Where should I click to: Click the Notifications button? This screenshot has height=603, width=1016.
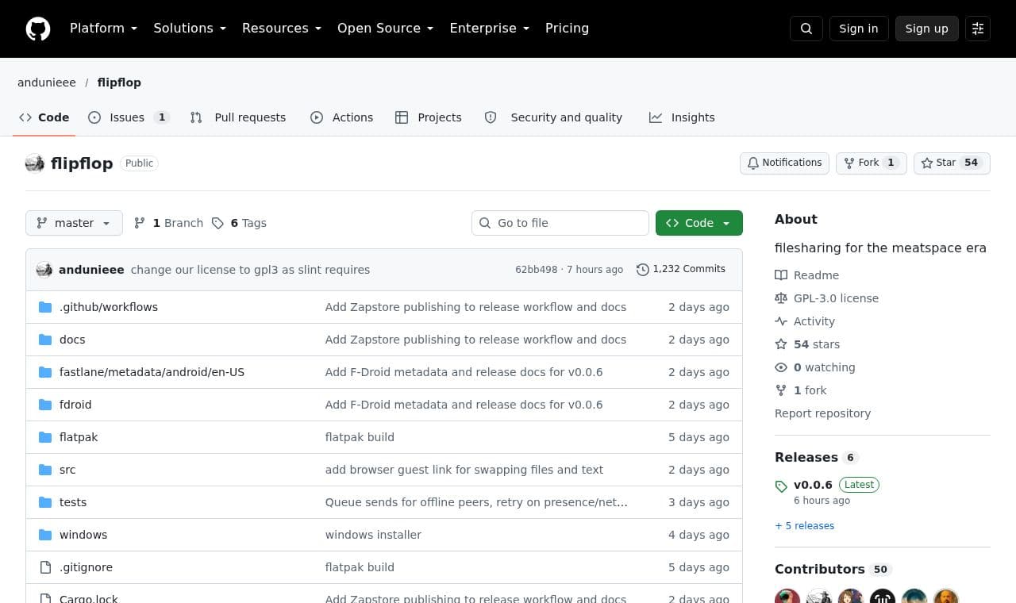784,163
